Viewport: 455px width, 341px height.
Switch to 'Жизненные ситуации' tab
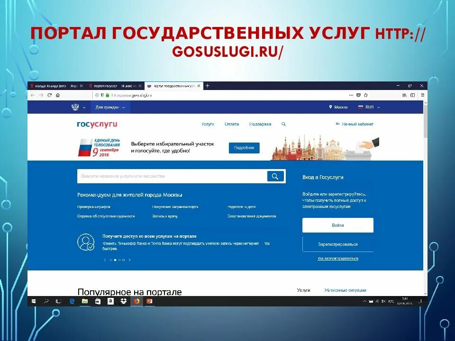(x=346, y=290)
